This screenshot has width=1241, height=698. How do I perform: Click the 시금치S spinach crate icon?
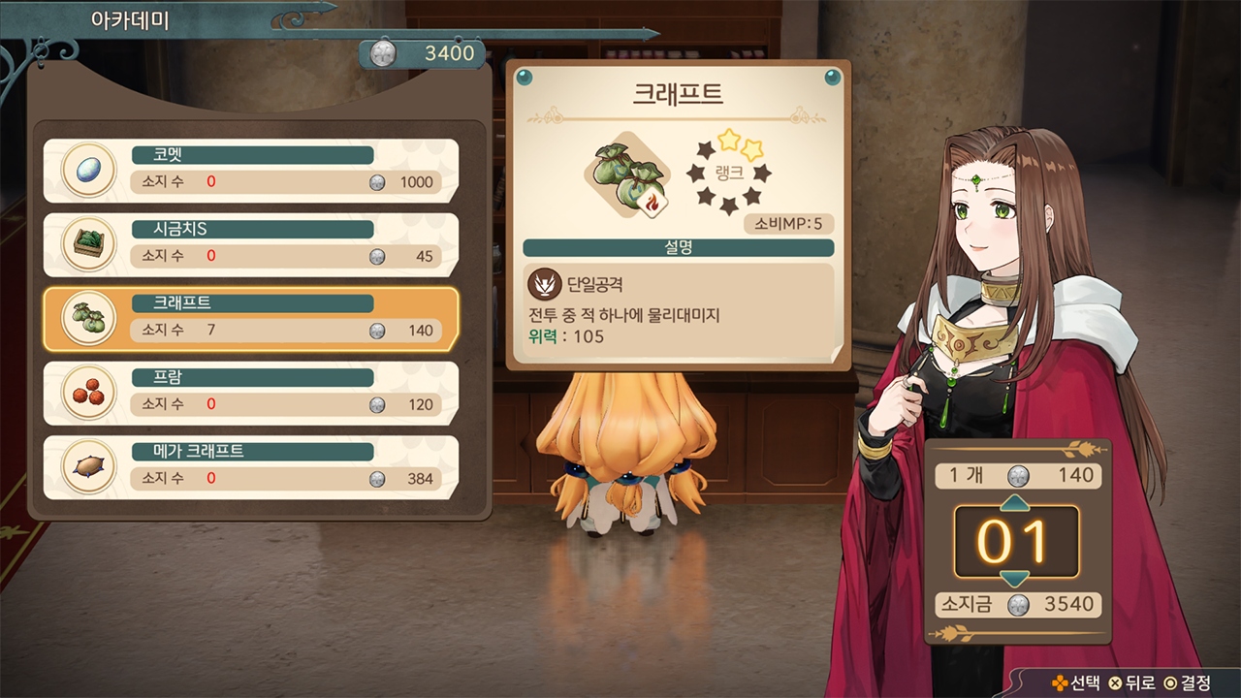89,245
